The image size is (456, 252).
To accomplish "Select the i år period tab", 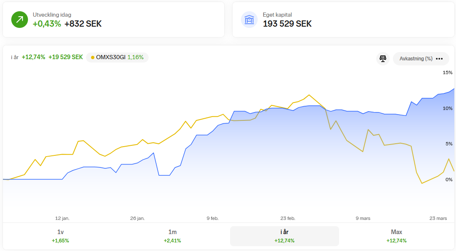I will 284,236.
